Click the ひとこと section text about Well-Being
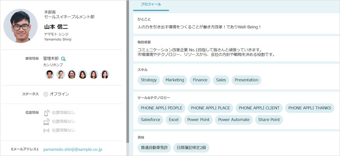This screenshot has width=340, height=156. (199, 27)
